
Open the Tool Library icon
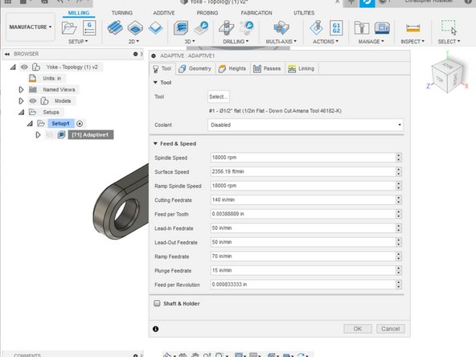click(362, 28)
